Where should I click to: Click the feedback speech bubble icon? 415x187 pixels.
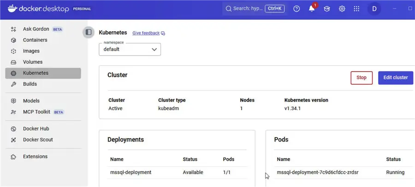tap(163, 33)
